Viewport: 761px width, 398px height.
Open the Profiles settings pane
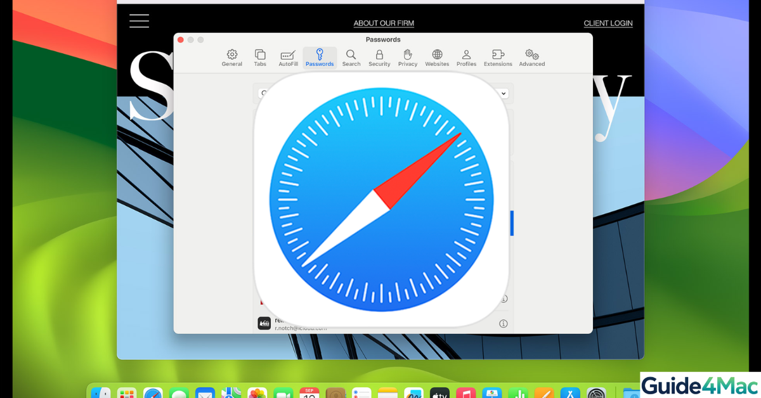coord(466,57)
